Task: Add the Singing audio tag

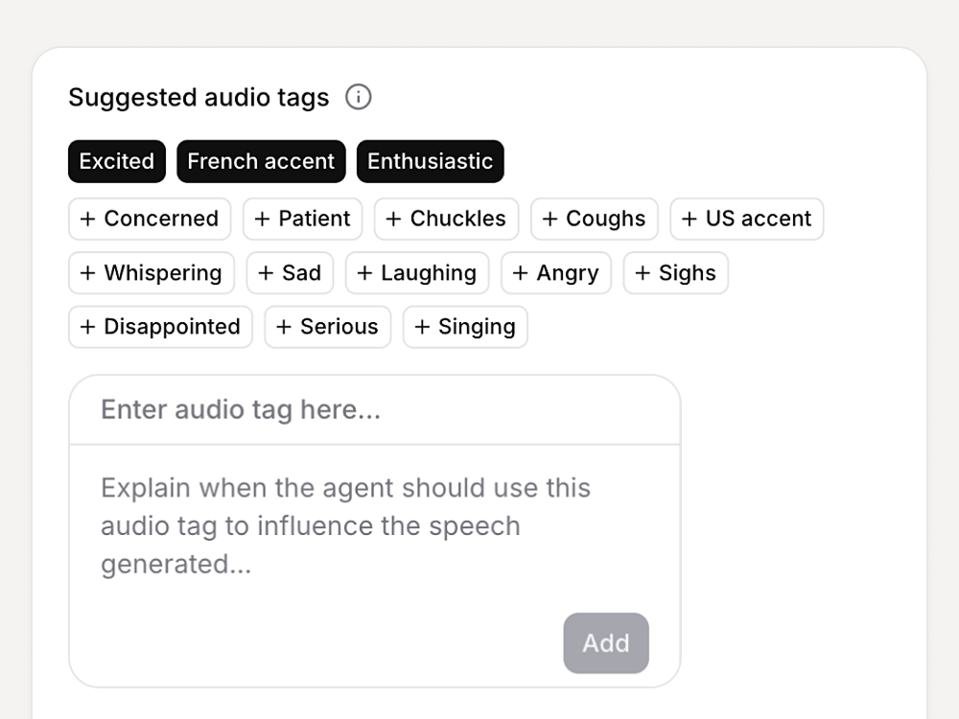Action: pyautogui.click(x=465, y=327)
